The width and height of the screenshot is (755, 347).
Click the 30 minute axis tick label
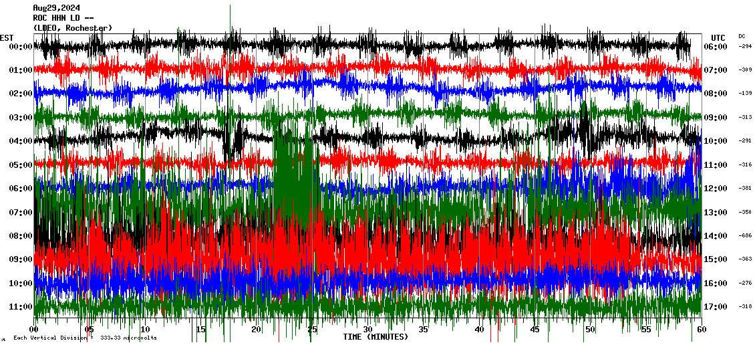[367, 330]
